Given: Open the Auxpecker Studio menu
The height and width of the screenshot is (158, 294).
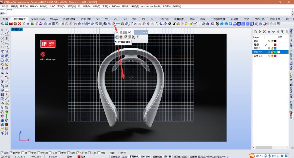Looking at the screenshot, I should pos(151,6).
